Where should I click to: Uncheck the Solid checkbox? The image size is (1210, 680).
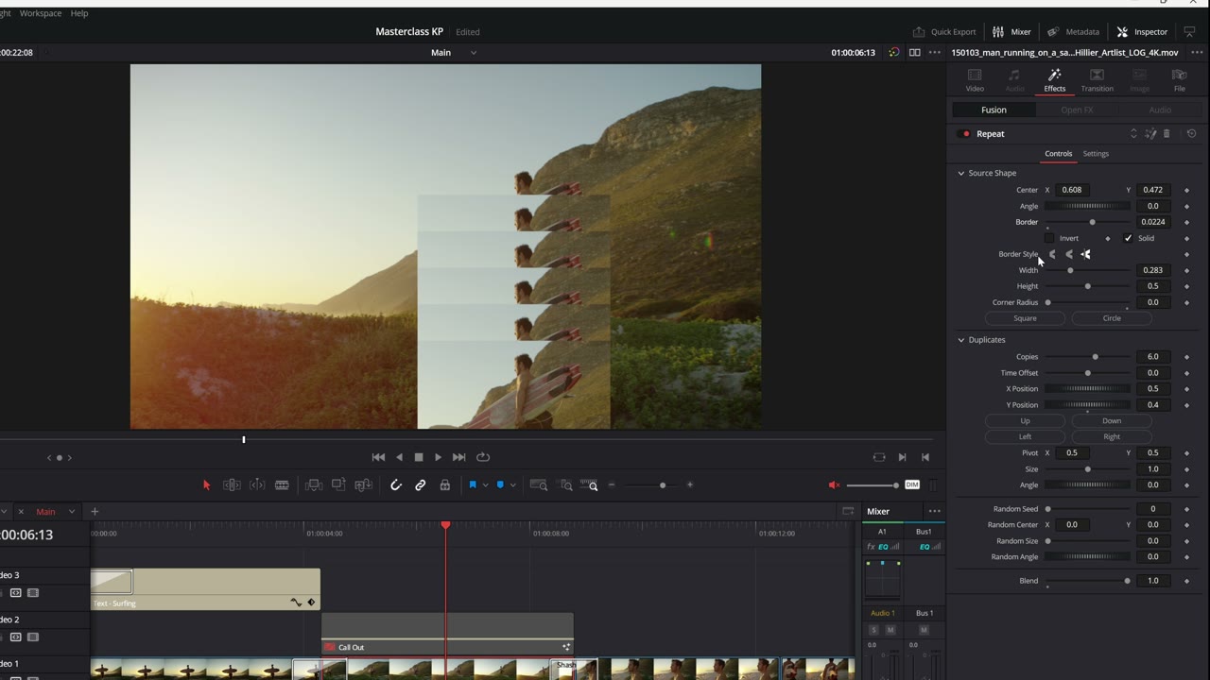[1128, 238]
